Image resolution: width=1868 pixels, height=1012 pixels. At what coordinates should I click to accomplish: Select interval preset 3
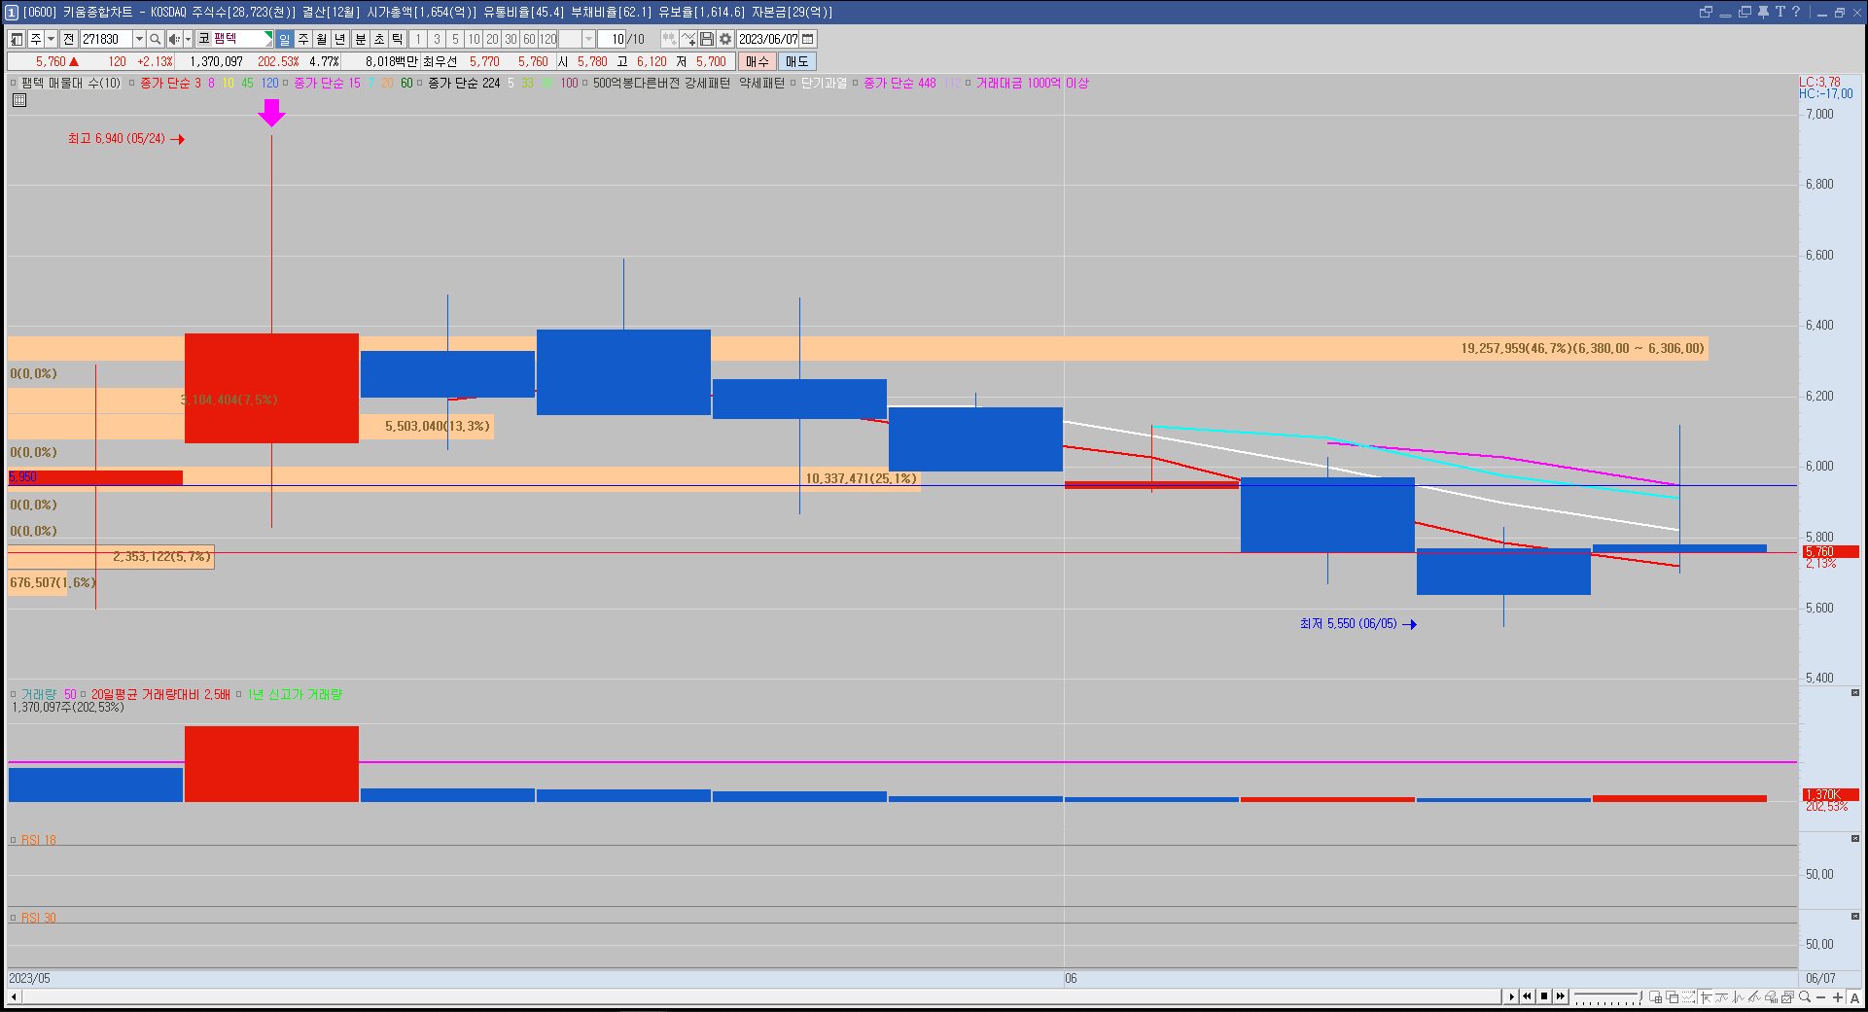coord(437,39)
